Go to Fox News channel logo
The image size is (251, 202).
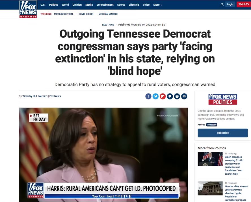click(28, 9)
